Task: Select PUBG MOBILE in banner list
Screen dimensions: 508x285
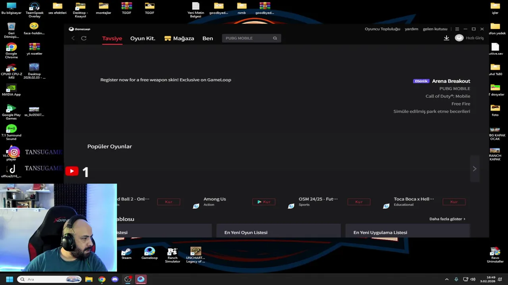Action: click(x=455, y=89)
